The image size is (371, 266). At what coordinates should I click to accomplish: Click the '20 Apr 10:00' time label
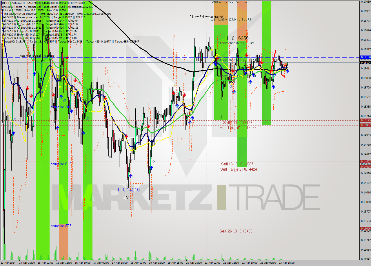point(194,263)
